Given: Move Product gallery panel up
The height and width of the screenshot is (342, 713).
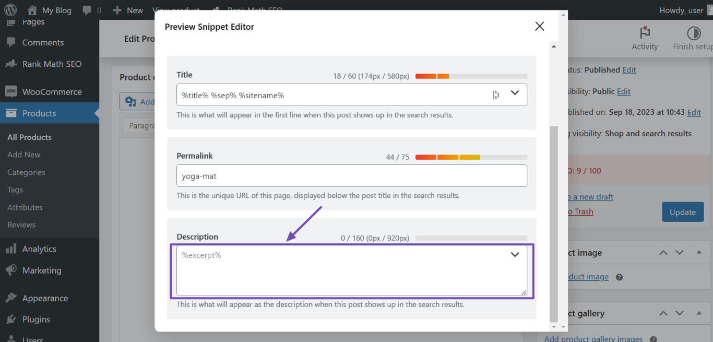Looking at the screenshot, I should click(663, 313).
